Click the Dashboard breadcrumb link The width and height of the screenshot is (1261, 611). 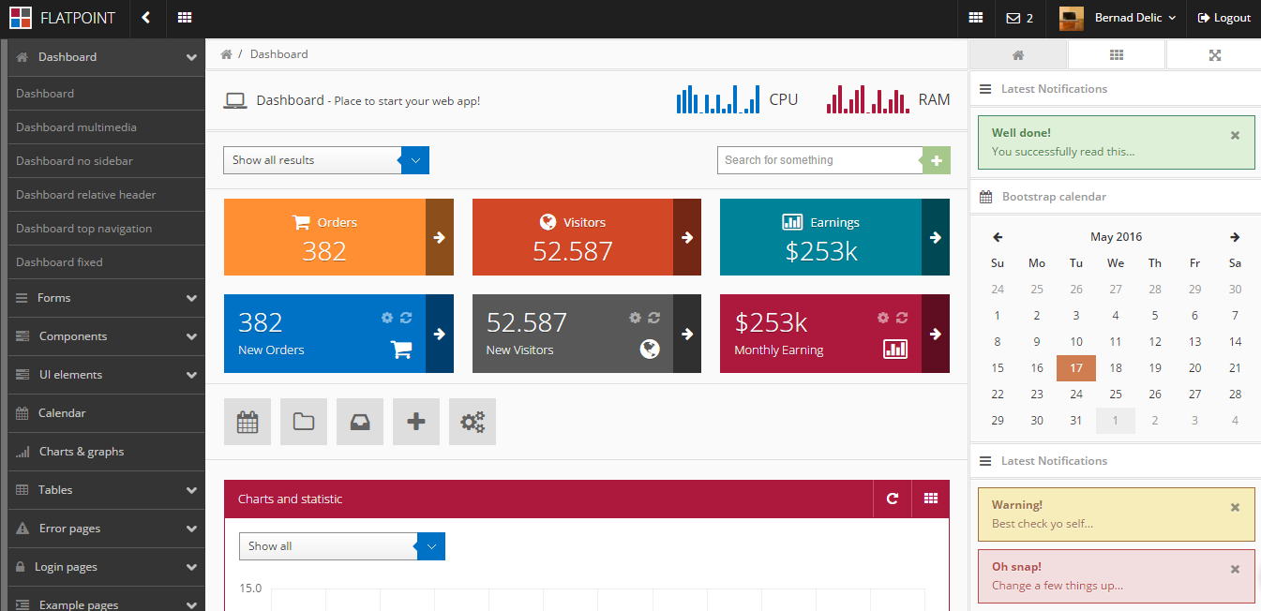coord(278,54)
